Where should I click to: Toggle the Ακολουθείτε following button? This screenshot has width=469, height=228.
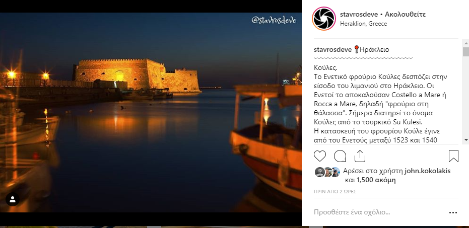[x=406, y=14]
